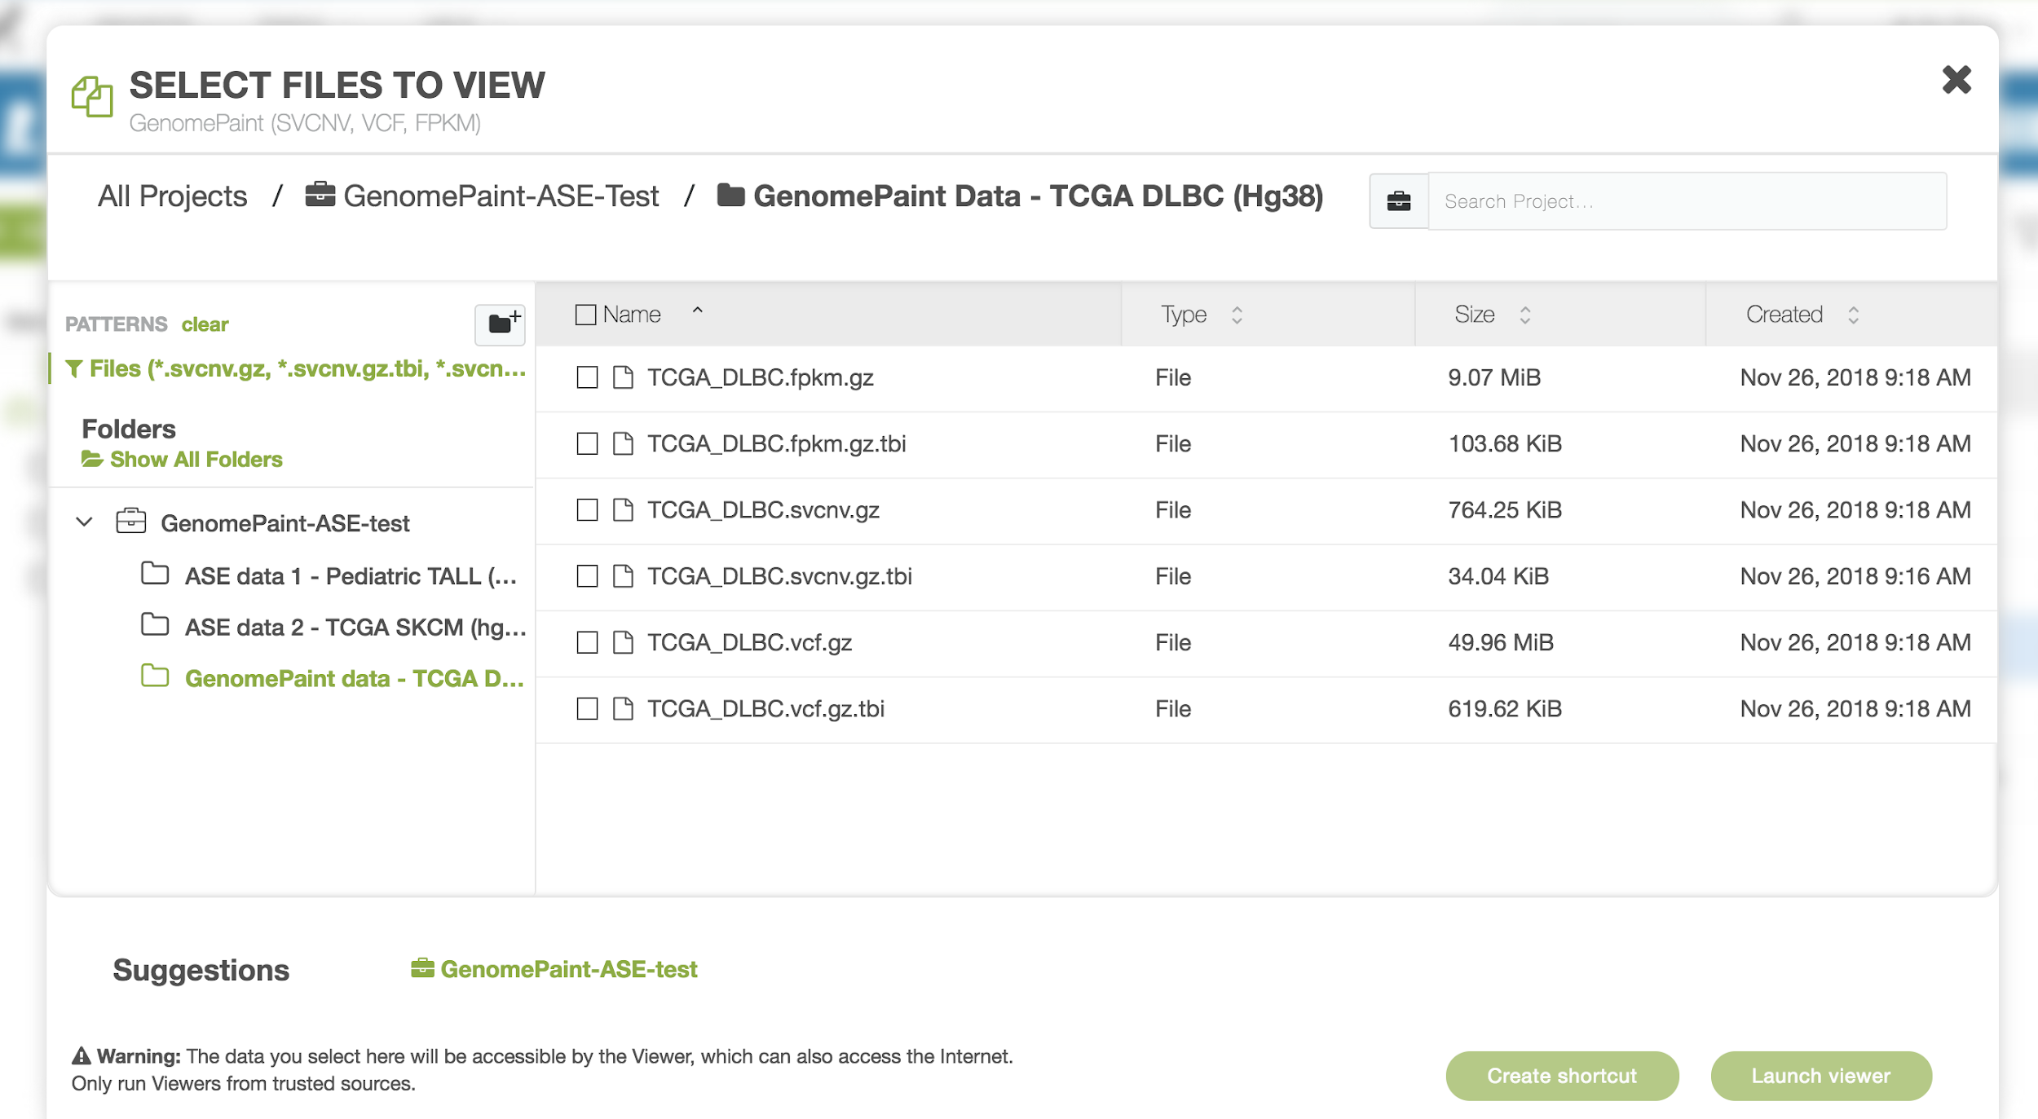Collapse the GenomePaint-ASE-test tree chevron
The image size is (2038, 1119).
pyautogui.click(x=84, y=522)
